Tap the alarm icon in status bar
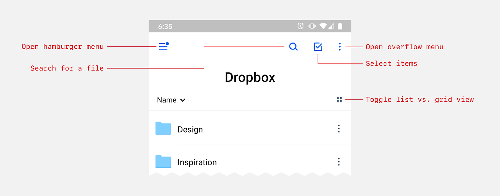Image resolution: width=500 pixels, height=196 pixels. click(300, 26)
